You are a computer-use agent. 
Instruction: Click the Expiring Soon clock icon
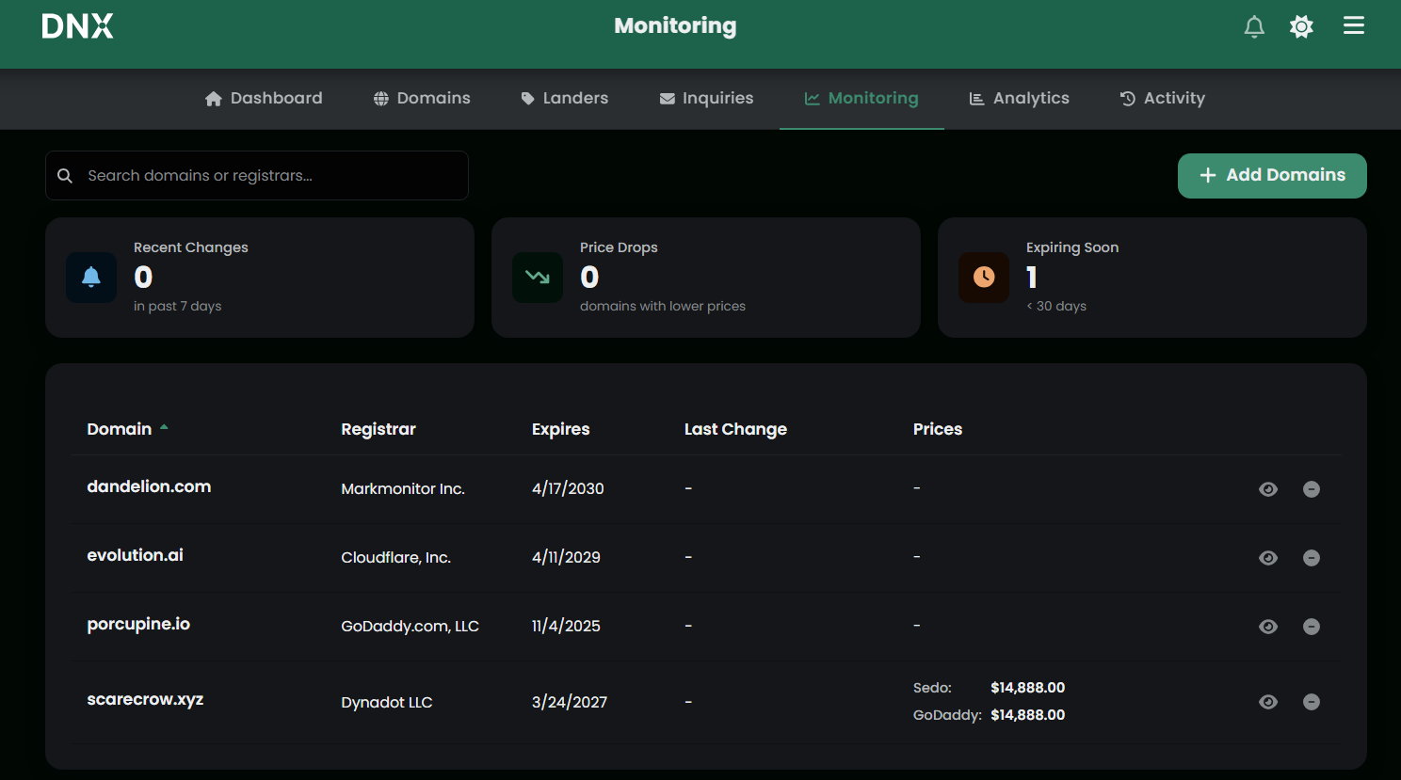click(983, 277)
